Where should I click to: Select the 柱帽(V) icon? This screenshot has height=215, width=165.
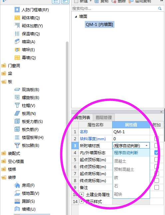17,105
